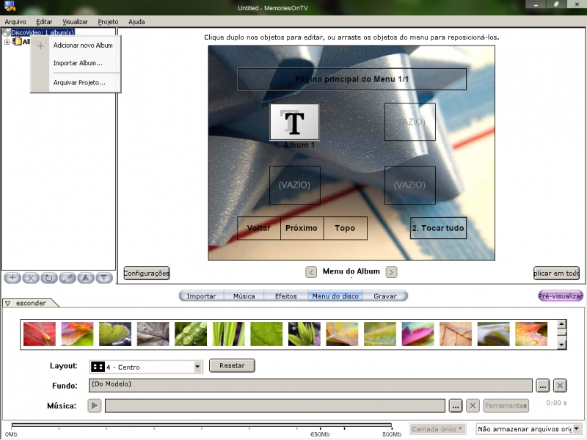Click the Resetar button
This screenshot has height=440, width=587.
coord(232,365)
